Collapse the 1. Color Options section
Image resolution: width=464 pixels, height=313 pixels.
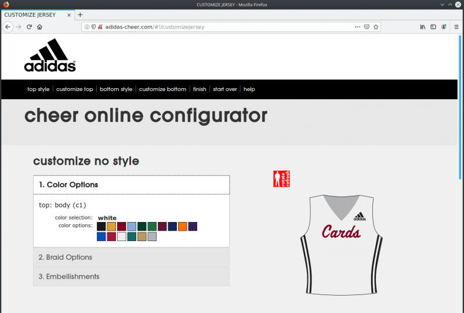(x=132, y=184)
